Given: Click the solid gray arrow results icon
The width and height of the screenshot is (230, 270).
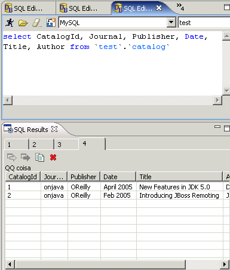Looking at the screenshot, I should pyautogui.click(x=26, y=157).
